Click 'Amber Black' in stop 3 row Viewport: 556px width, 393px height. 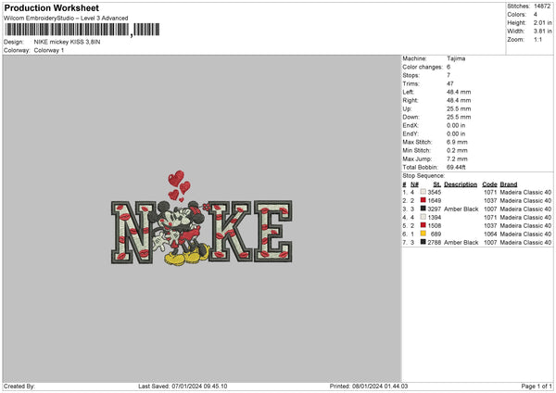(461, 209)
